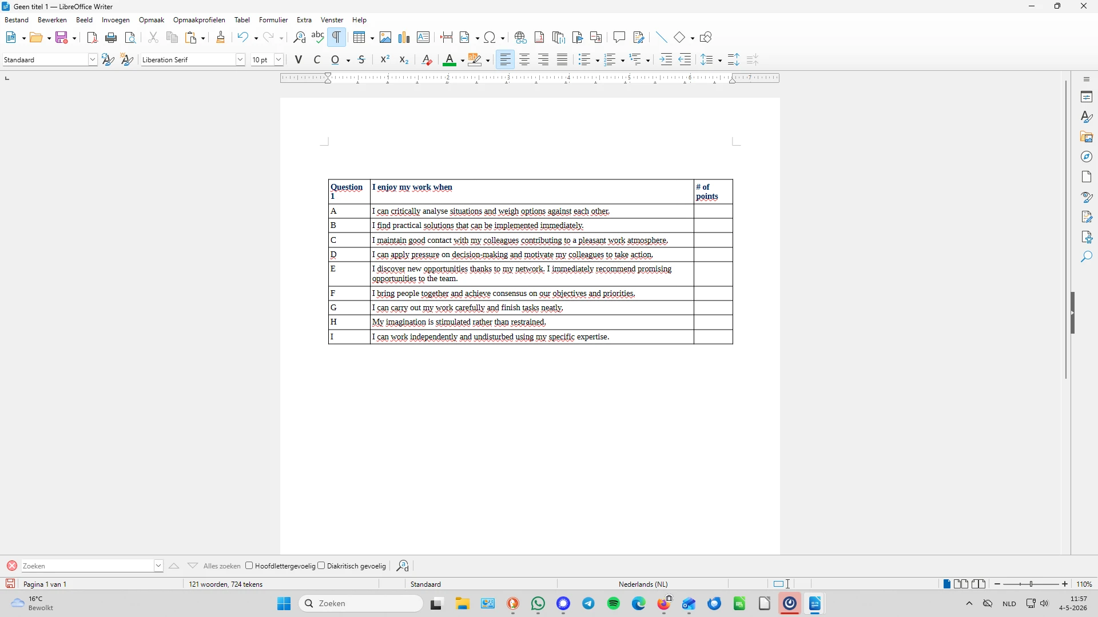
Task: Click the 110% zoom level
Action: (x=1084, y=584)
